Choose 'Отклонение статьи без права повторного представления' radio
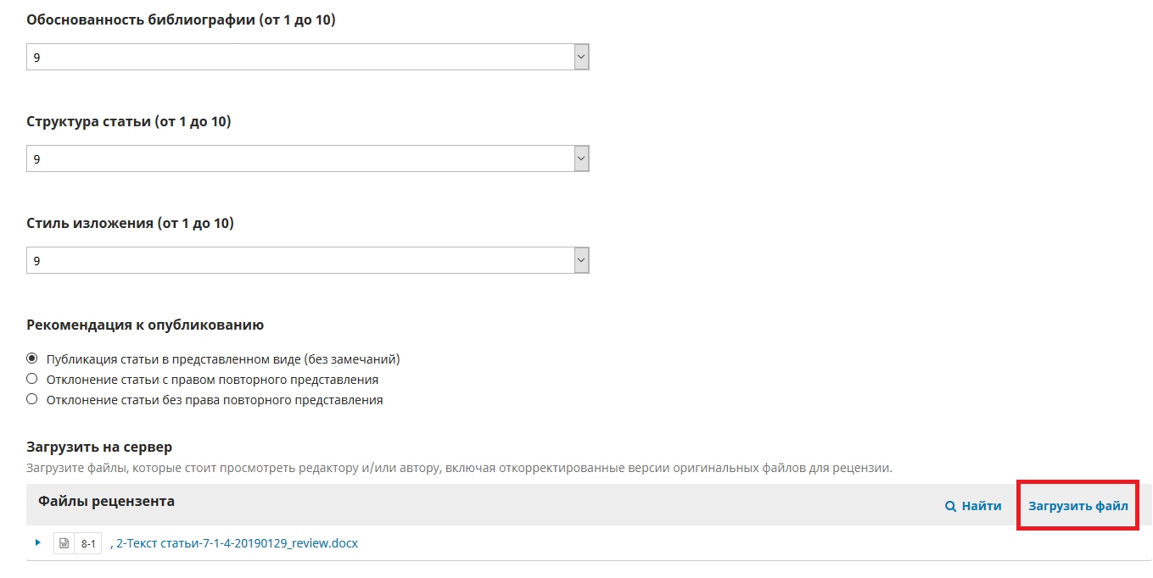This screenshot has height=578, width=1153. click(x=32, y=399)
